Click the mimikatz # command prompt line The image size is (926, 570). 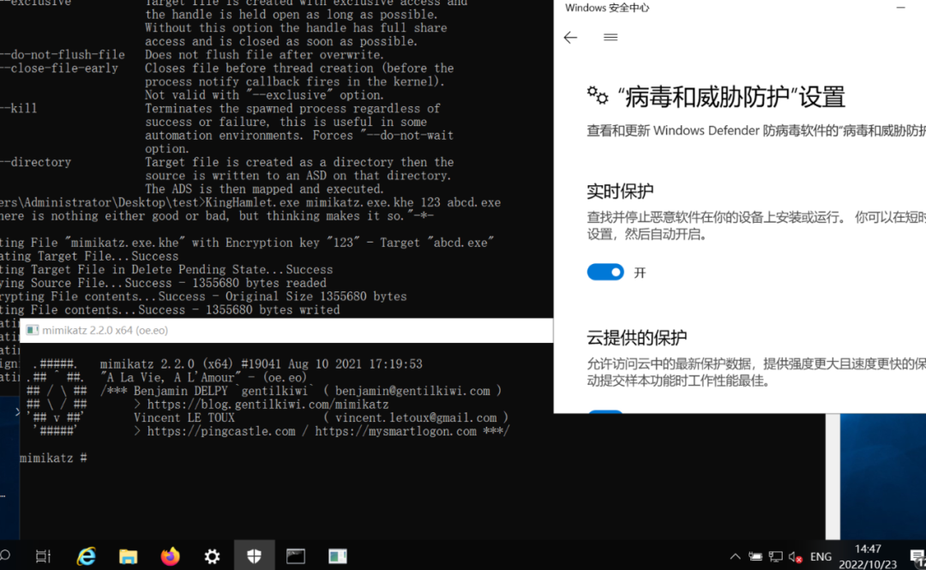tap(54, 458)
